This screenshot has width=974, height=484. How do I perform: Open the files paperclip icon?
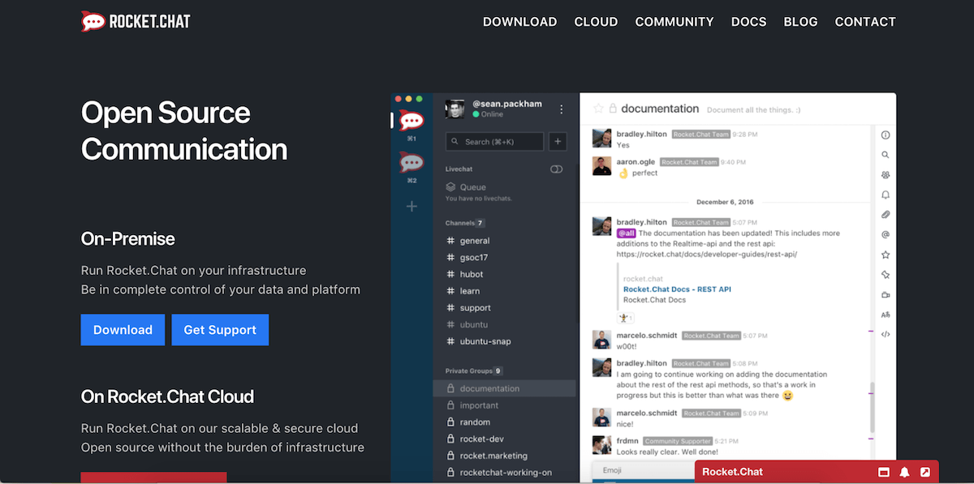[886, 215]
